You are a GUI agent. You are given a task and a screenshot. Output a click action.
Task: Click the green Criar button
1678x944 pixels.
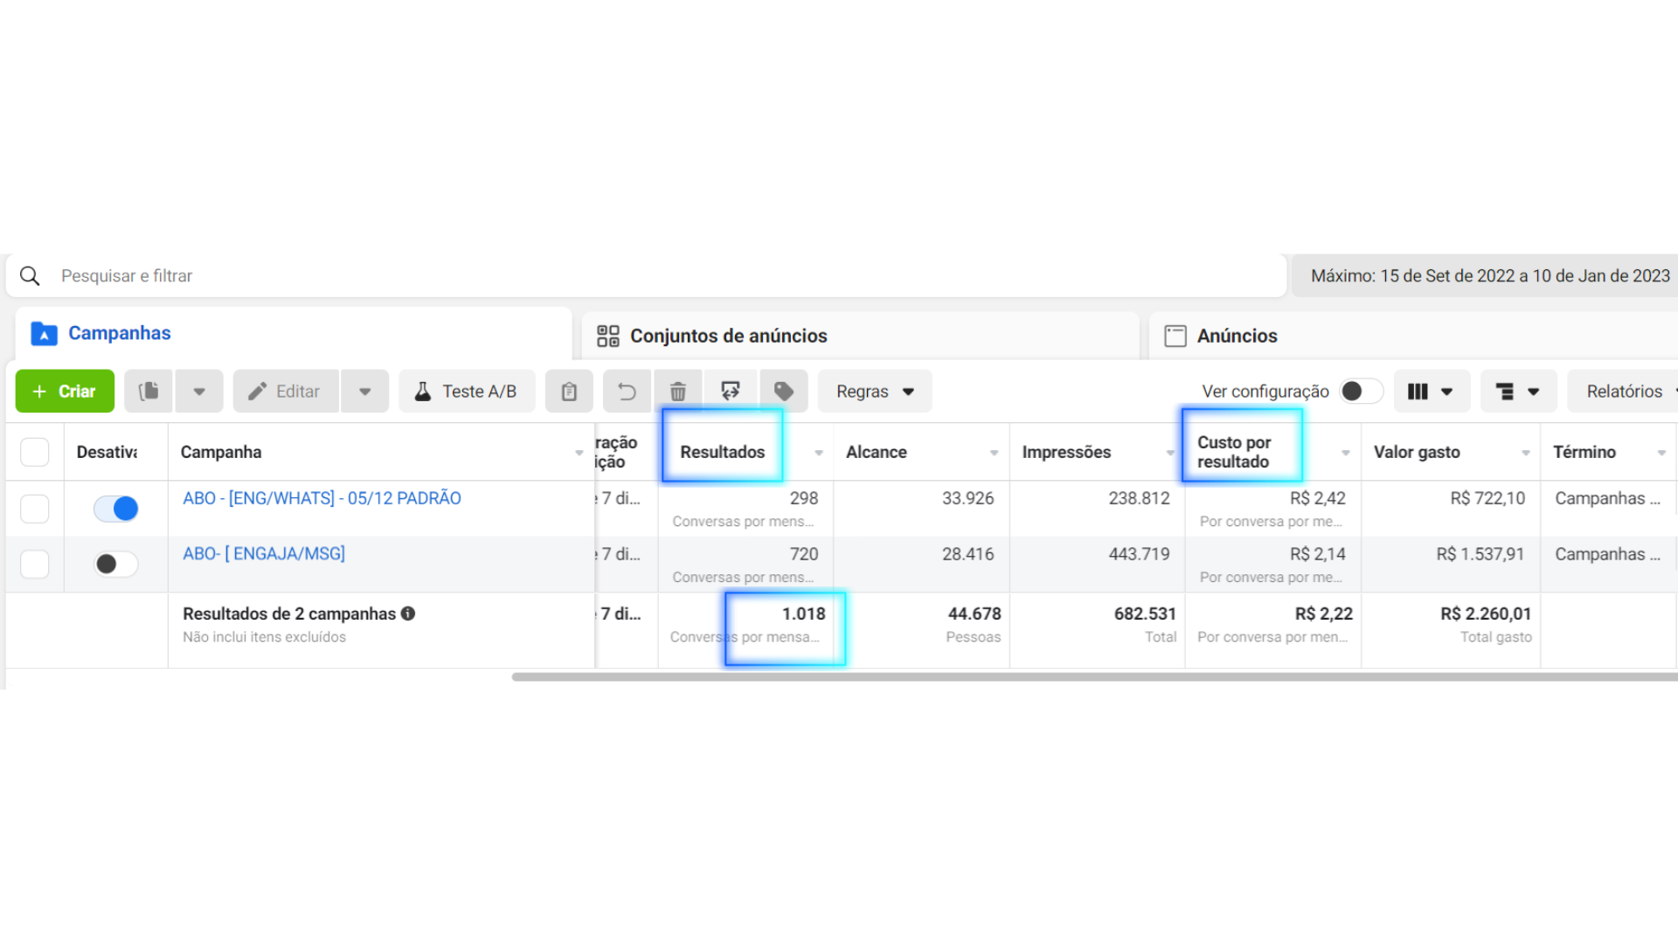(x=65, y=392)
